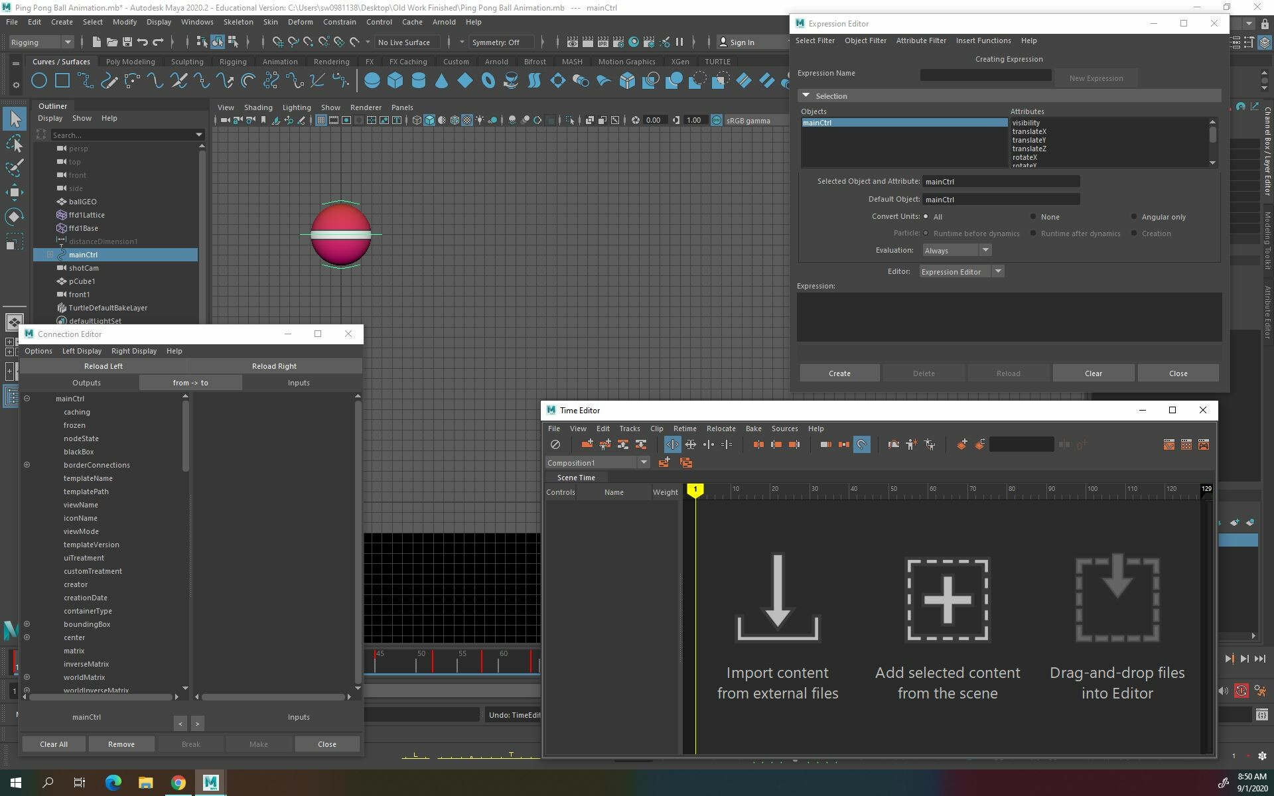Activate the Select Tool in the left toolbox
The height and width of the screenshot is (796, 1274).
[x=15, y=119]
